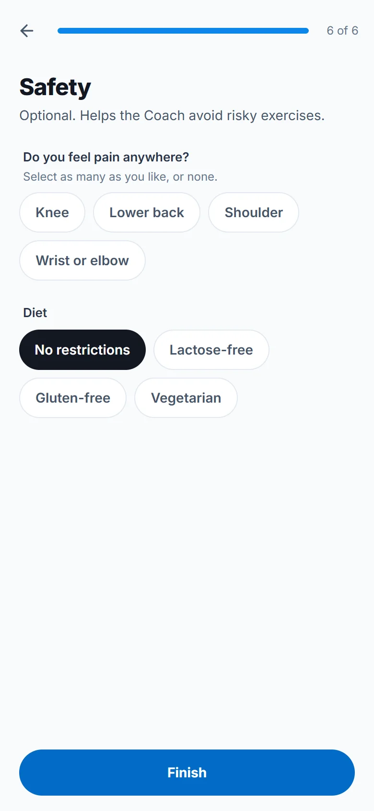Click the "6 of 6" step counter
This screenshot has width=374, height=811.
(342, 31)
